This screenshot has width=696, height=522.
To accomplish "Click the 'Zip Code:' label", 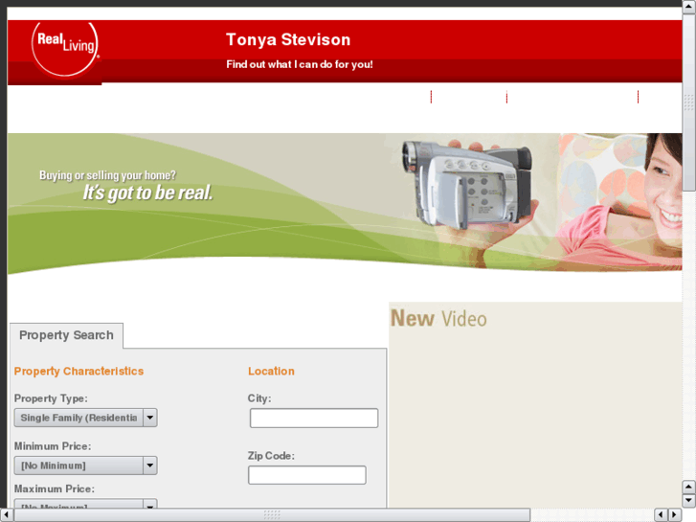I will [271, 456].
